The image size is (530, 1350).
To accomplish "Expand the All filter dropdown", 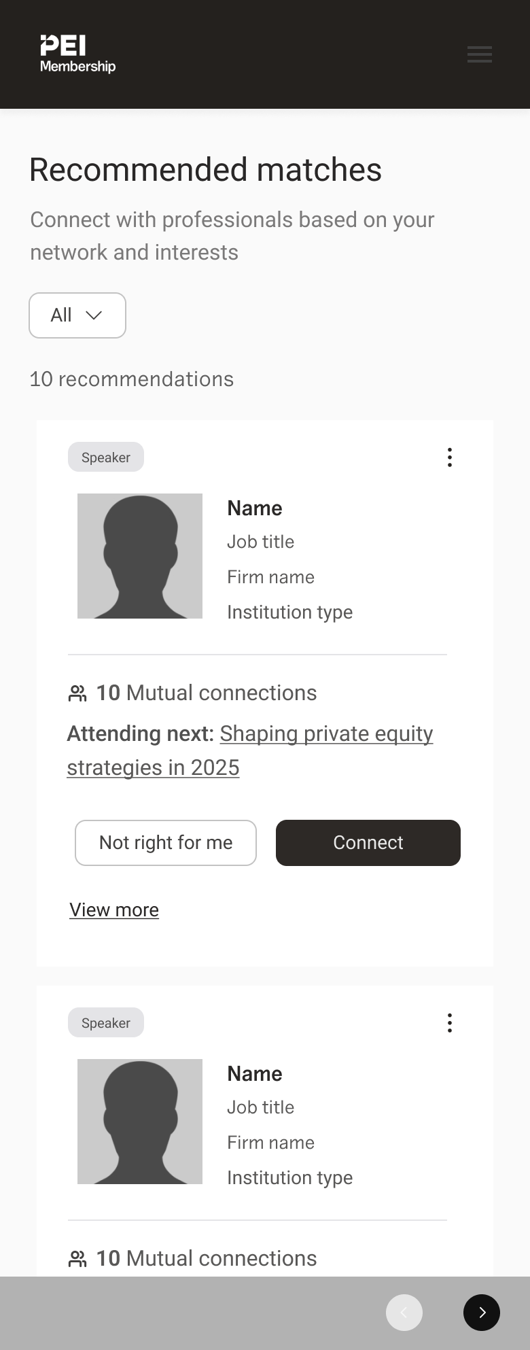I will 77,315.
